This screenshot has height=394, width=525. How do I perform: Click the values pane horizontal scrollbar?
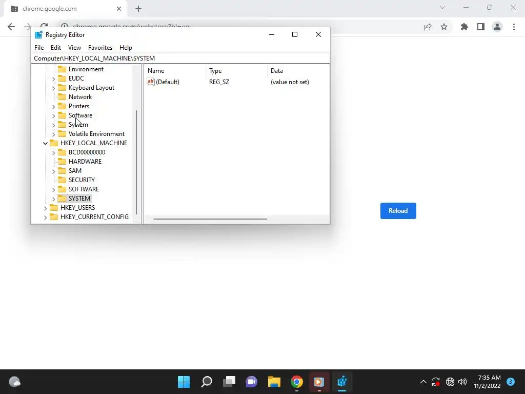(210, 219)
